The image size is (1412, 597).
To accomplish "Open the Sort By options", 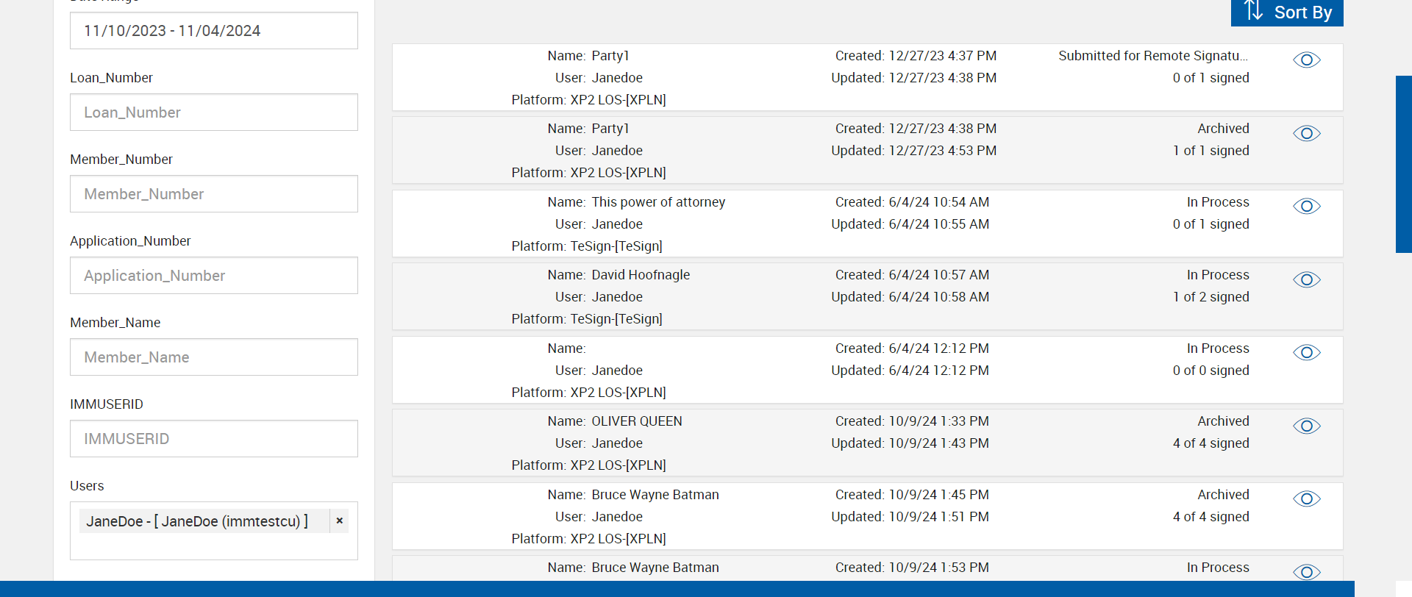I will tap(1287, 12).
